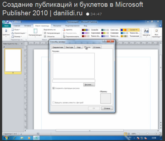
Task: Click the zoom out minus button
Action: click(x=138, y=134)
